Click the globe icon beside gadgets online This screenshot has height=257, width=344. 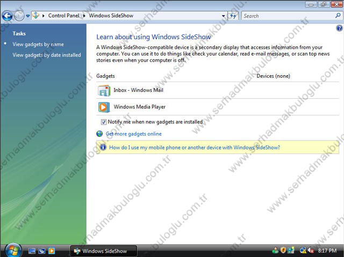[99, 134]
